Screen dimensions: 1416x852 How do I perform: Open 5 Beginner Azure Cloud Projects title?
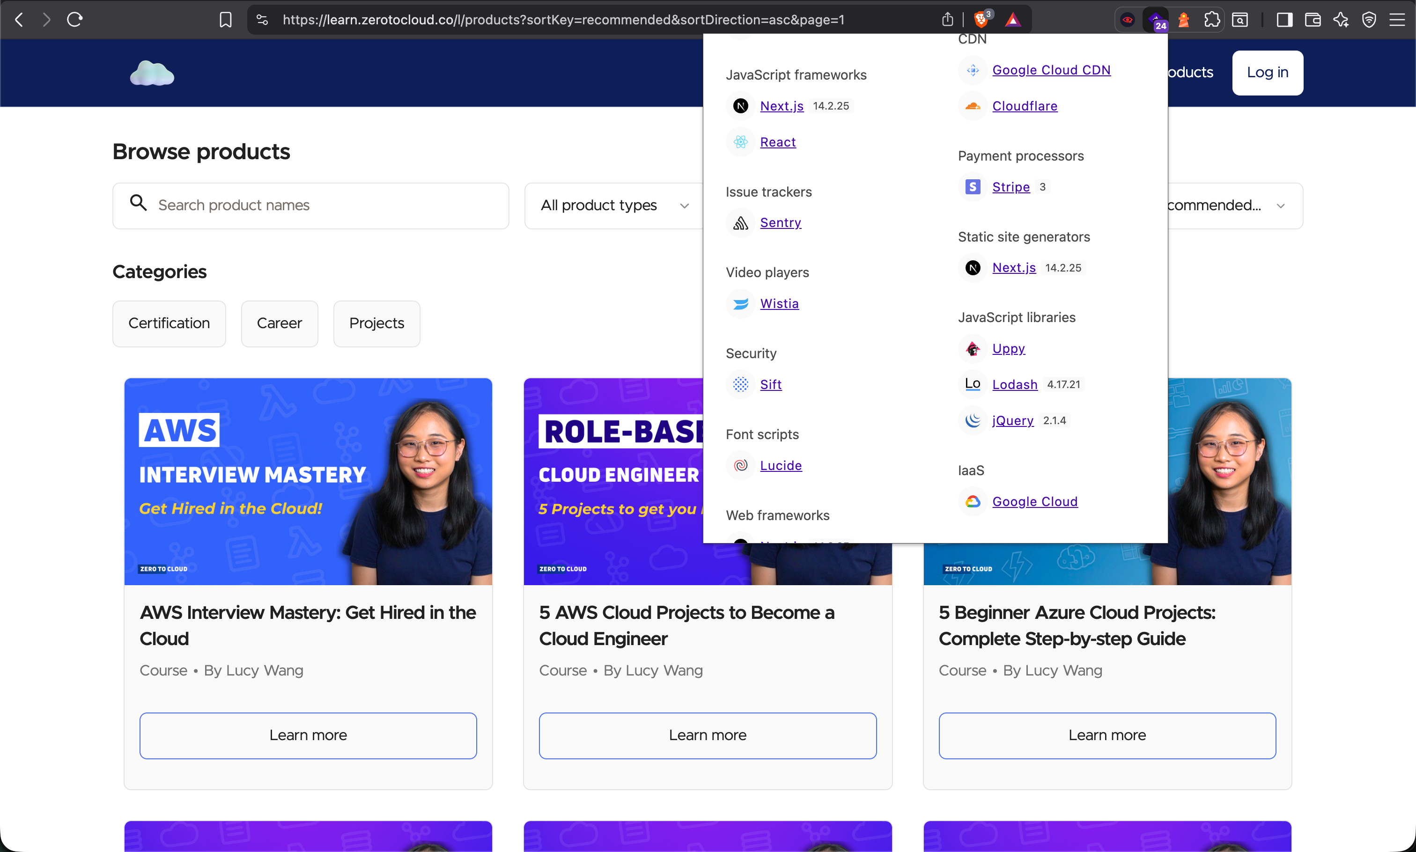pyautogui.click(x=1077, y=625)
